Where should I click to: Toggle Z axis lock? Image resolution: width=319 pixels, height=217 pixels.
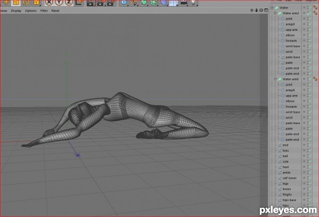[x=69, y=3]
